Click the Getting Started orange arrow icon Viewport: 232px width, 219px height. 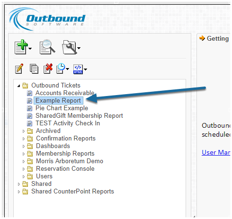[x=202, y=38]
